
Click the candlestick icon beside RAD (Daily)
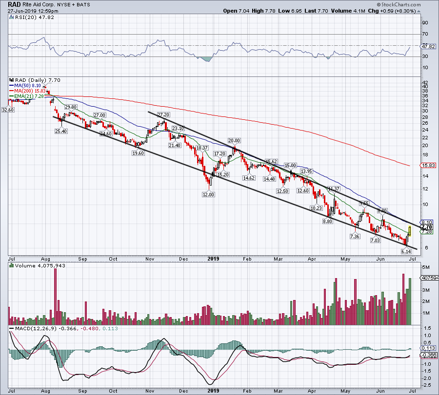tap(12, 80)
